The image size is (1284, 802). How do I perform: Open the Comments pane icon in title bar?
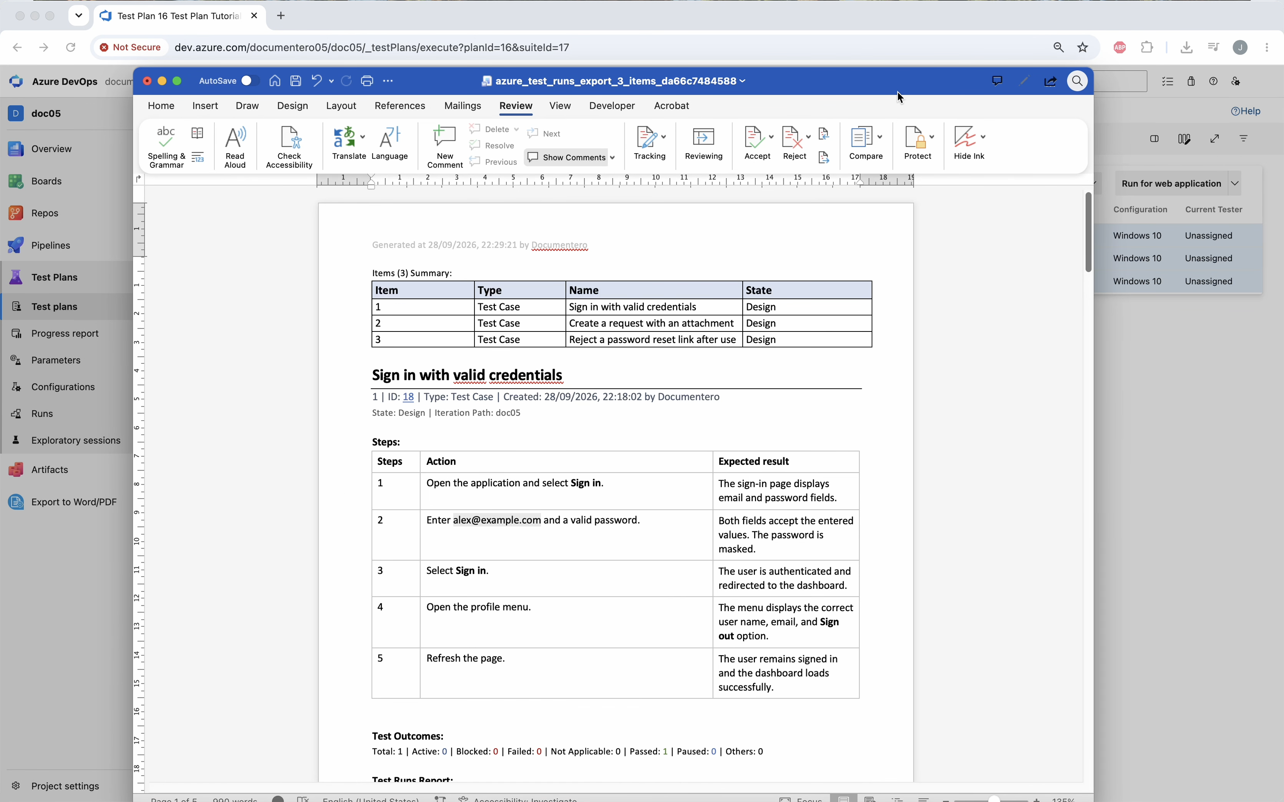tap(997, 81)
